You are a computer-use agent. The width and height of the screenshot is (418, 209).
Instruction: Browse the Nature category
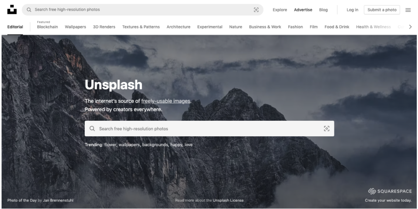[236, 27]
